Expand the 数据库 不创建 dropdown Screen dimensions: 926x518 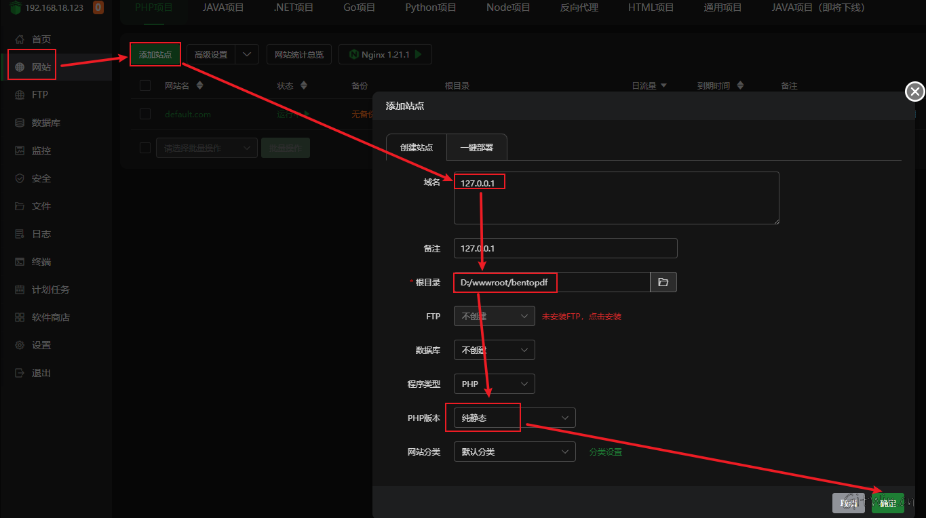(494, 350)
